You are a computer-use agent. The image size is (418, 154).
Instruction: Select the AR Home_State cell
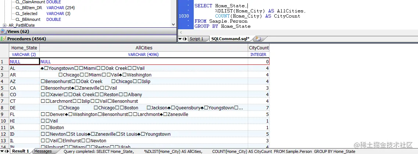tap(24, 75)
